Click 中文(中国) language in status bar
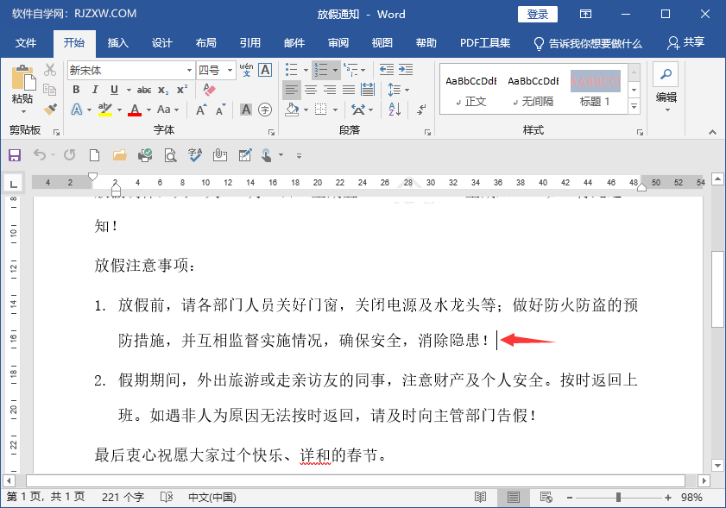 tap(212, 498)
